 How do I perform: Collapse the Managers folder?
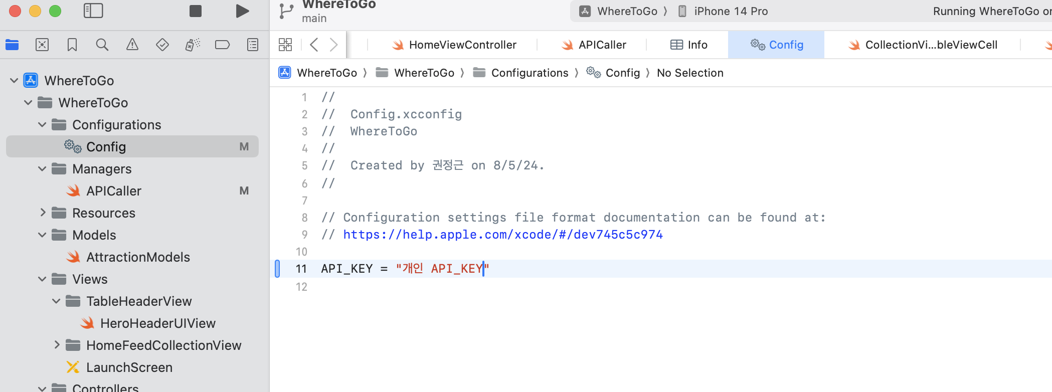[42, 168]
